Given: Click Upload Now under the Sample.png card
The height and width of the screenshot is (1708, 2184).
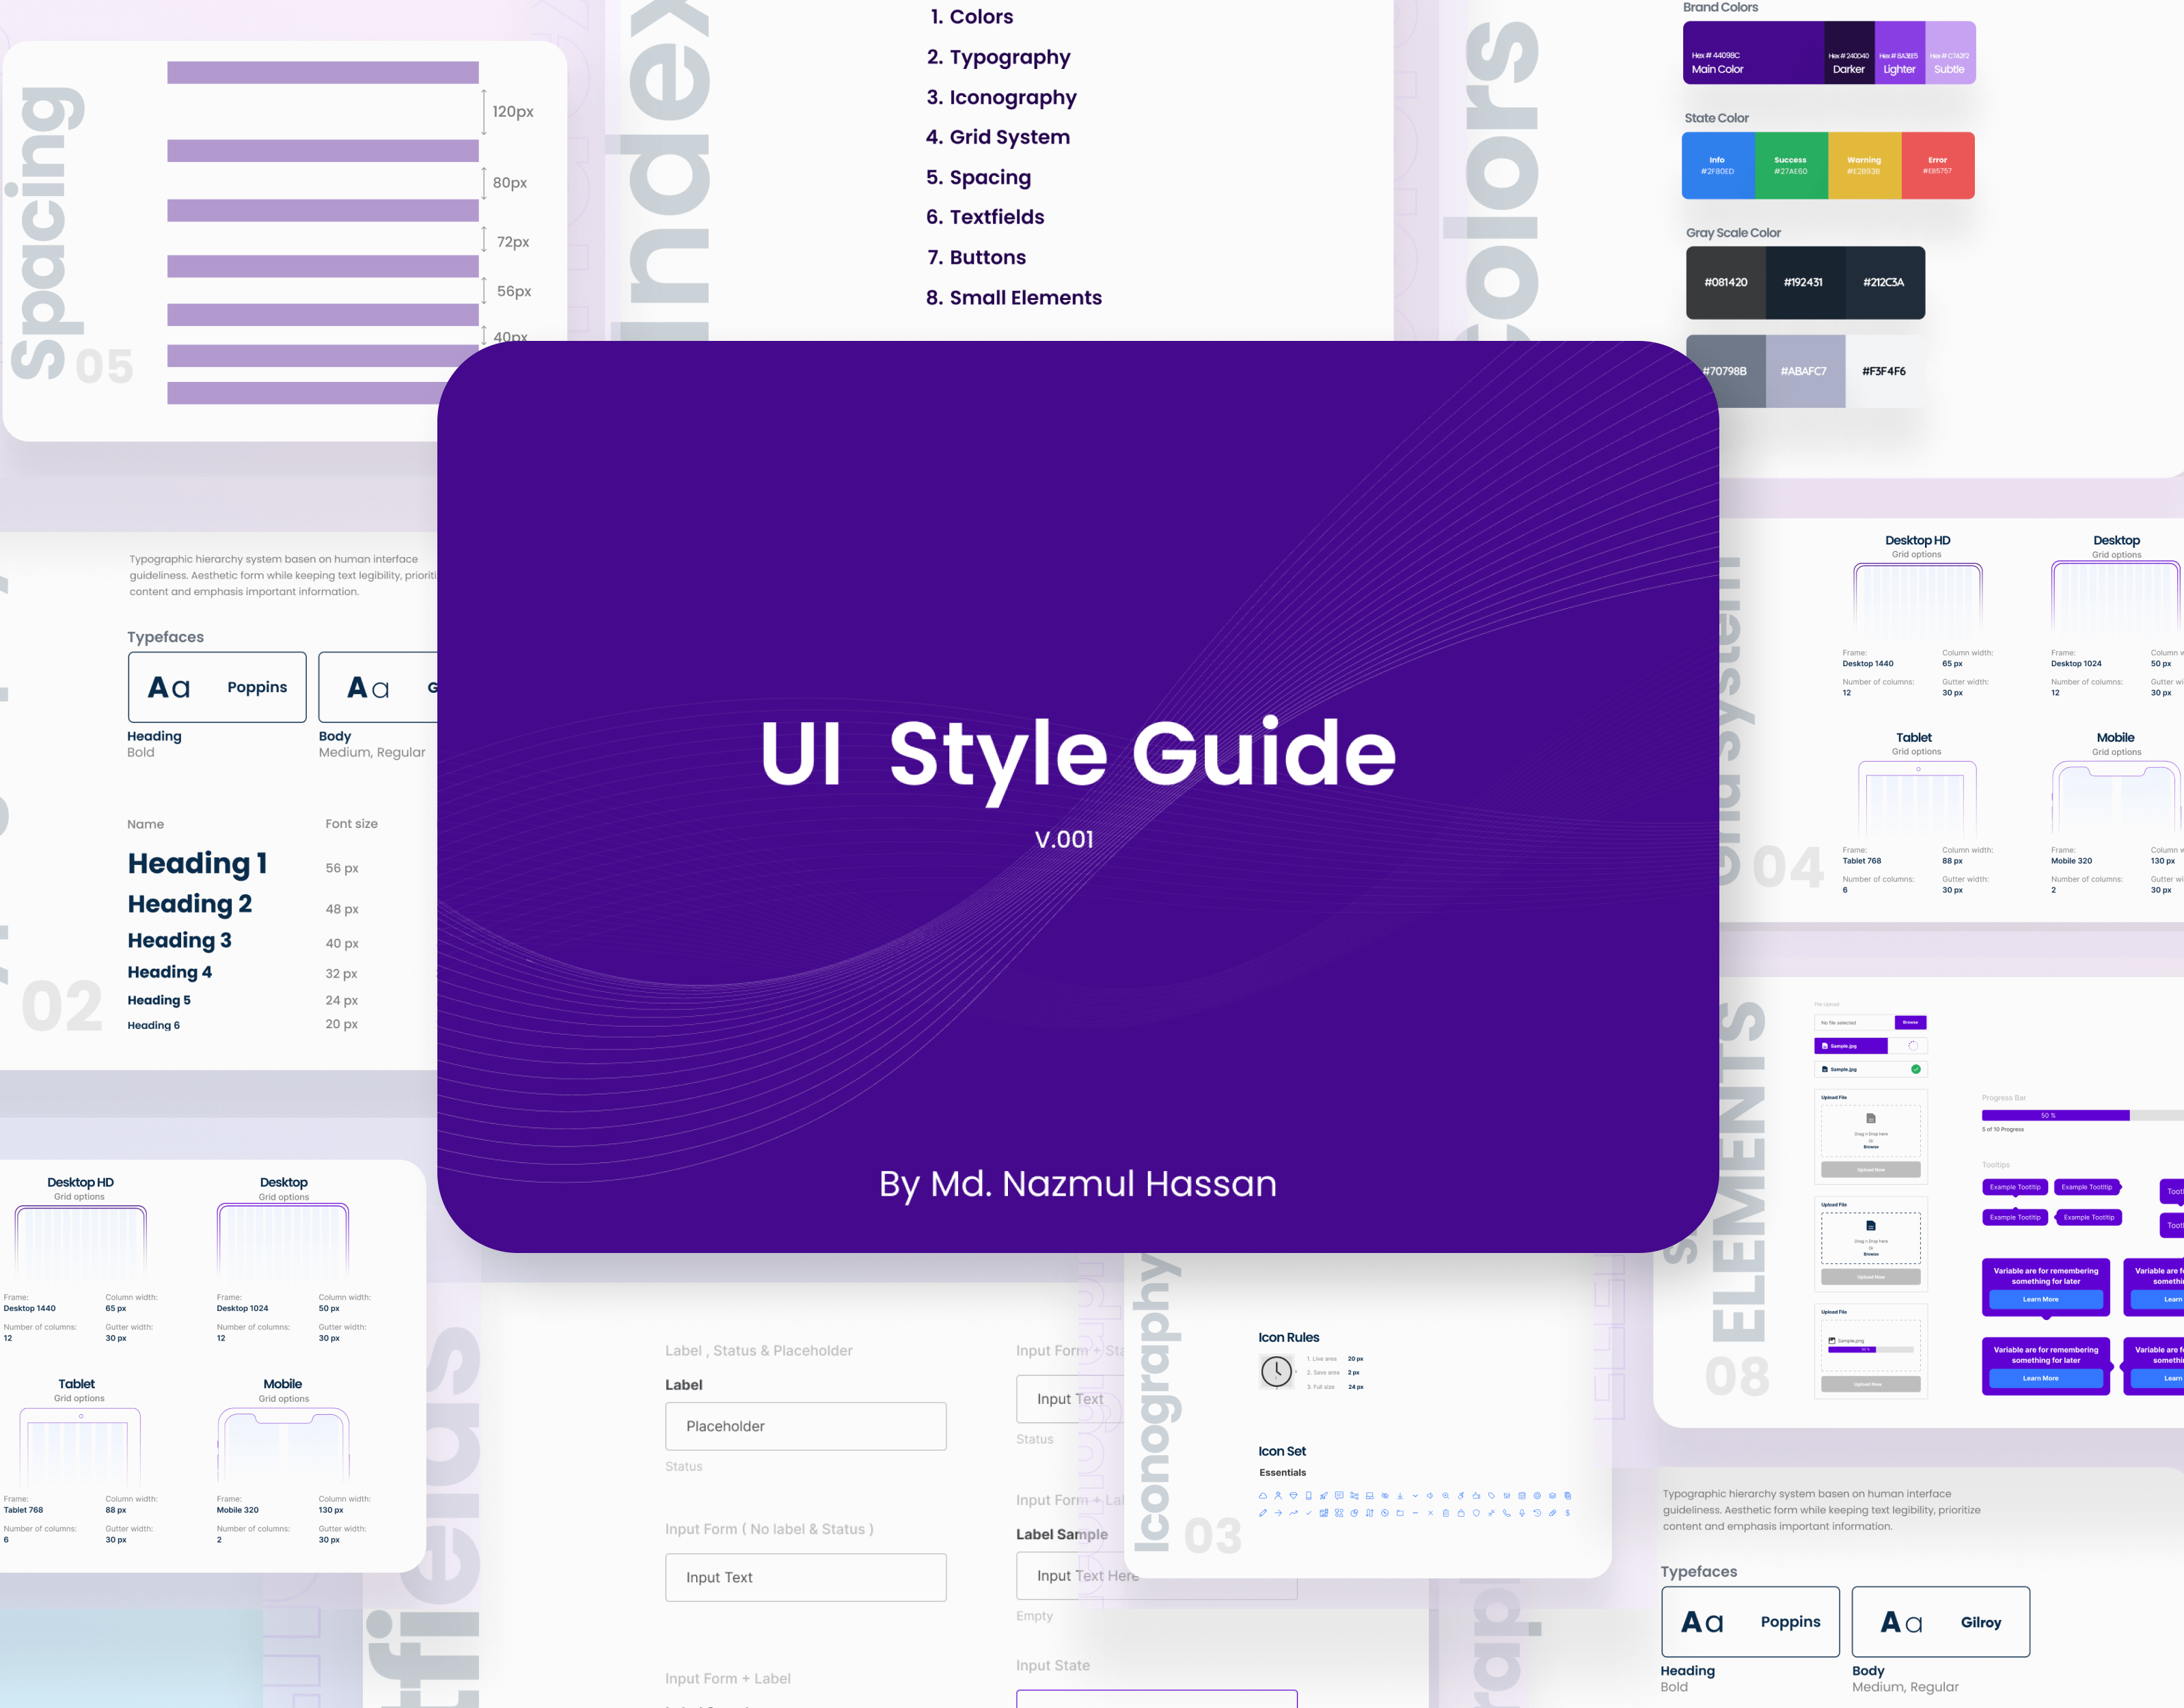Looking at the screenshot, I should (x=1871, y=1384).
